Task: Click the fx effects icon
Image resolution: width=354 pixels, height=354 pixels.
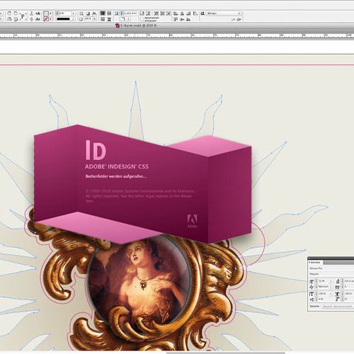Action: pyautogui.click(x=94, y=13)
